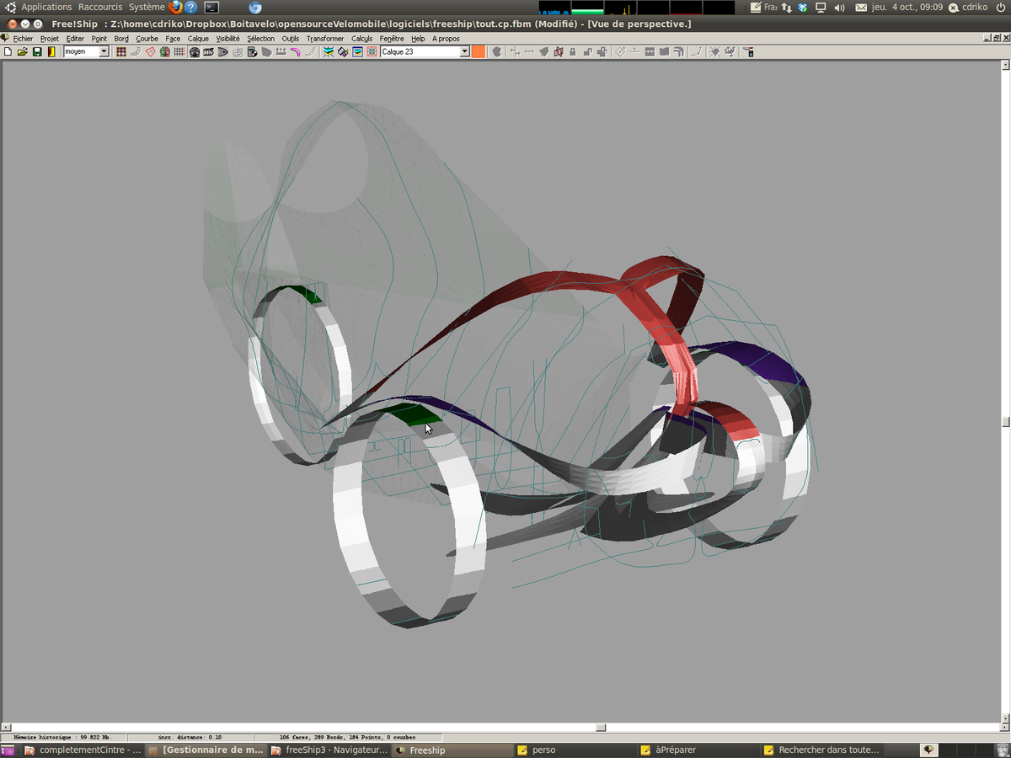The image size is (1011, 758).
Task: Open a file with the folder icon
Action: (23, 52)
